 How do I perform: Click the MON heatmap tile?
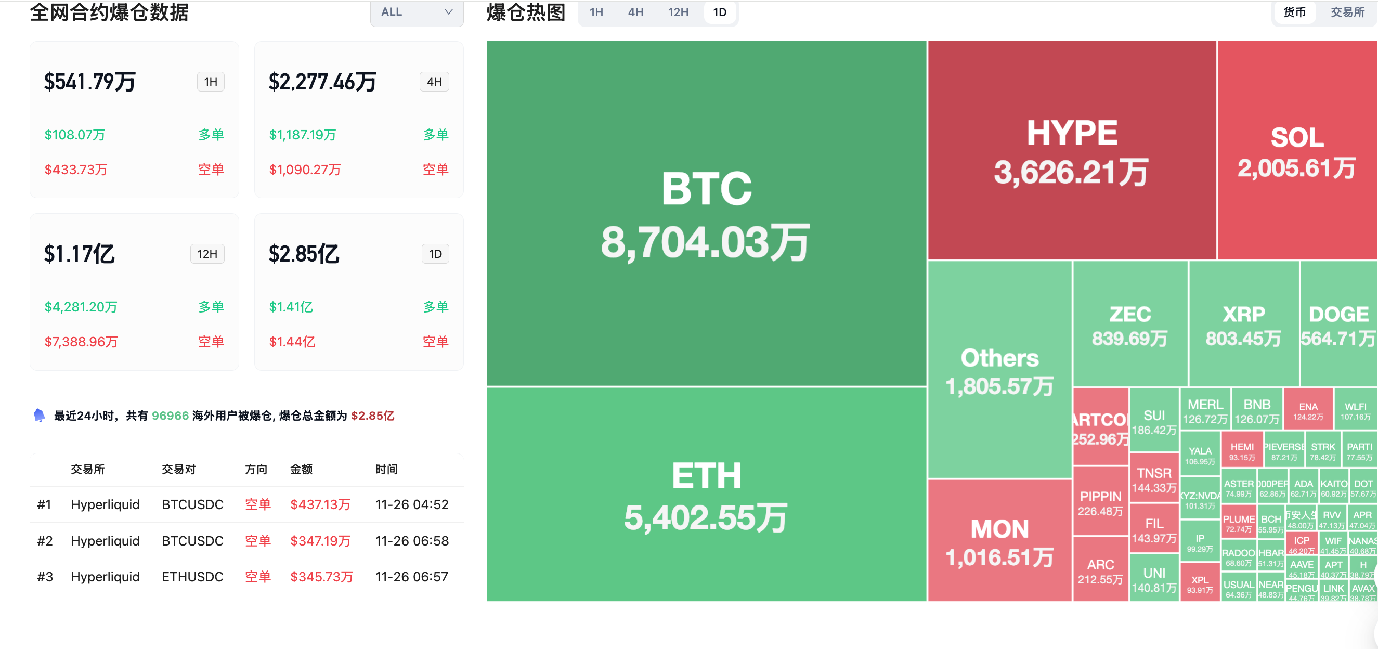point(999,540)
